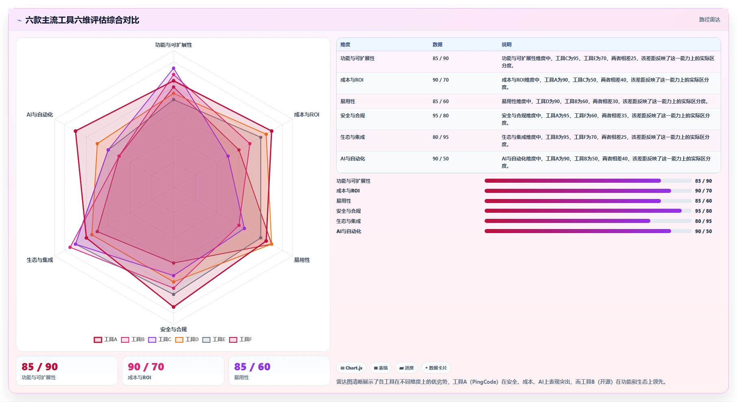
Task: Click the outermost crimson point on the AI与自动化 axis
Action: [75, 131]
